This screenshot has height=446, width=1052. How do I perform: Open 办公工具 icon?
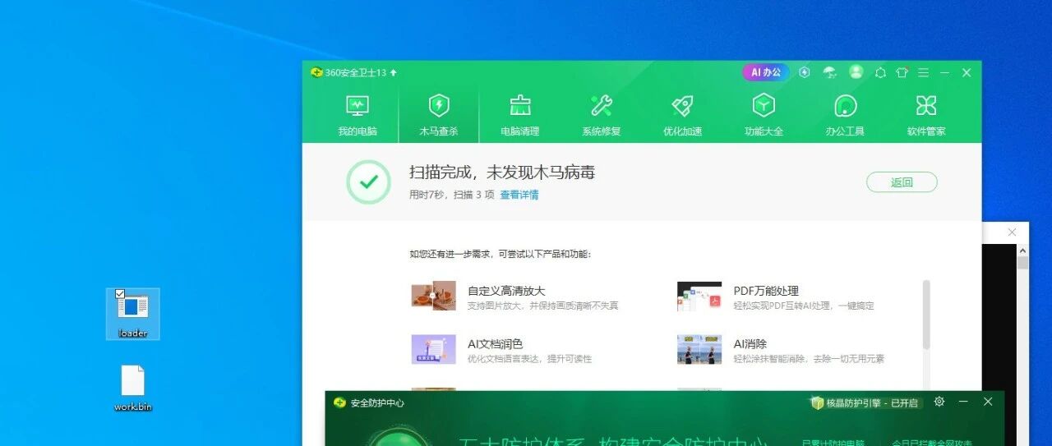coord(845,105)
